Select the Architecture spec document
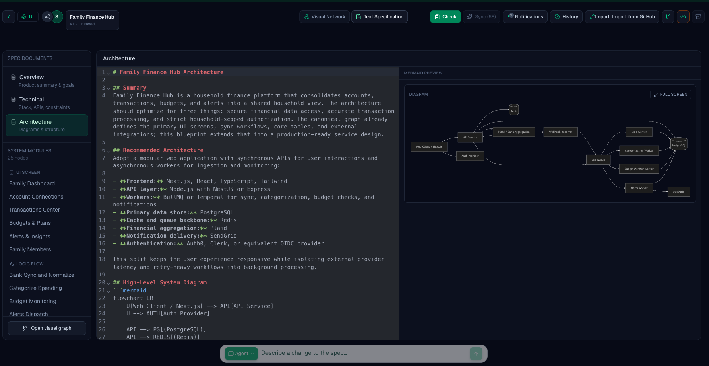This screenshot has width=709, height=366. (x=47, y=125)
